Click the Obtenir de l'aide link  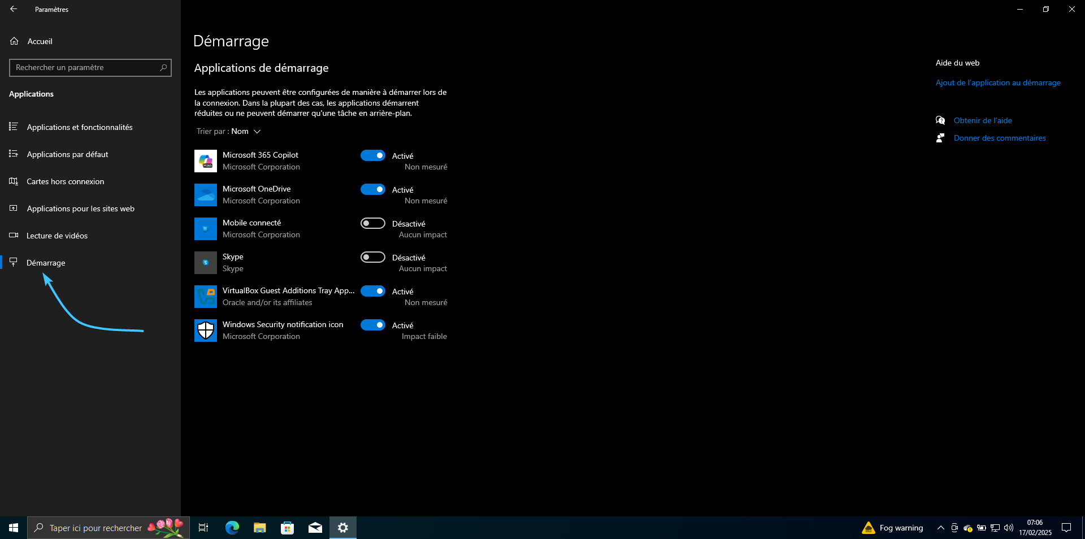[983, 120]
